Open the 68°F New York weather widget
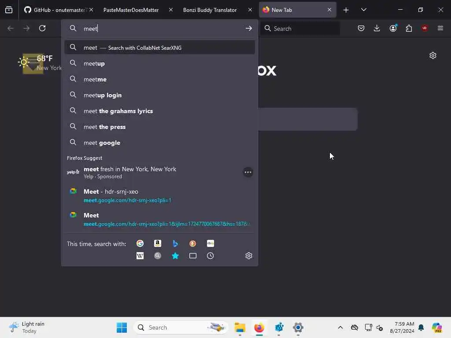The image size is (451, 338). (39, 63)
